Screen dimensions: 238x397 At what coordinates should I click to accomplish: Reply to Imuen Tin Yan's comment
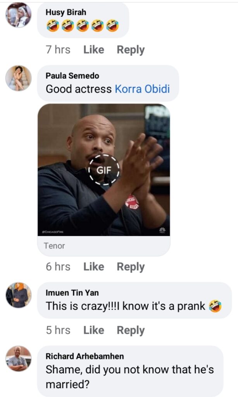click(131, 330)
